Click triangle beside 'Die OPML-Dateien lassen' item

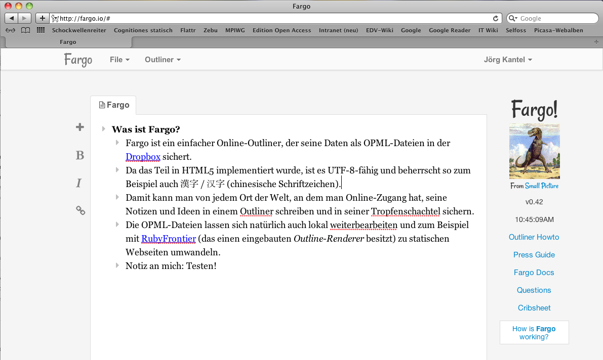coord(117,224)
